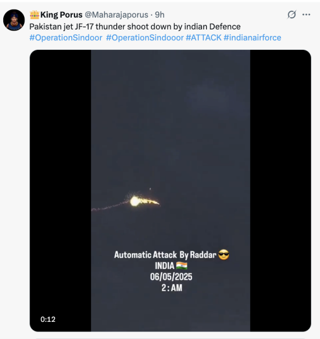Click the 0:12 video duration badge

coord(48,319)
